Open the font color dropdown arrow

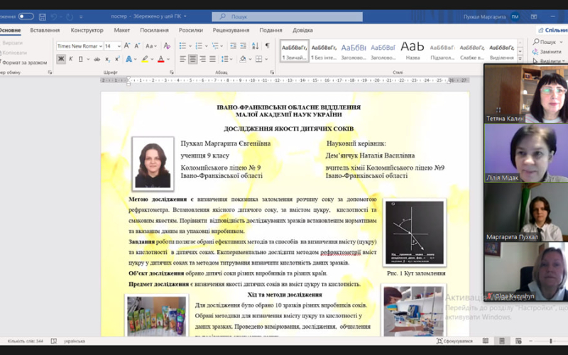168,59
